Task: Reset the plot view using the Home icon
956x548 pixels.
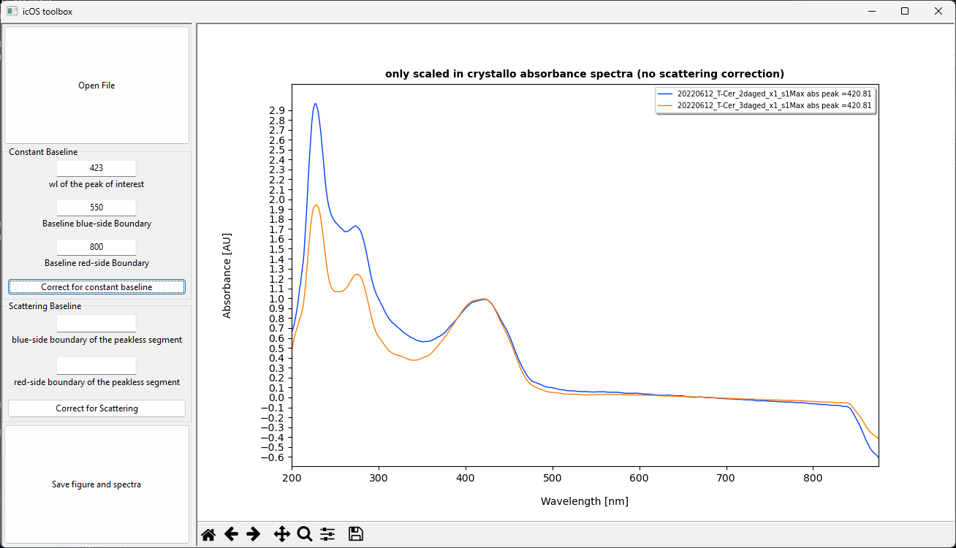Action: [x=208, y=533]
